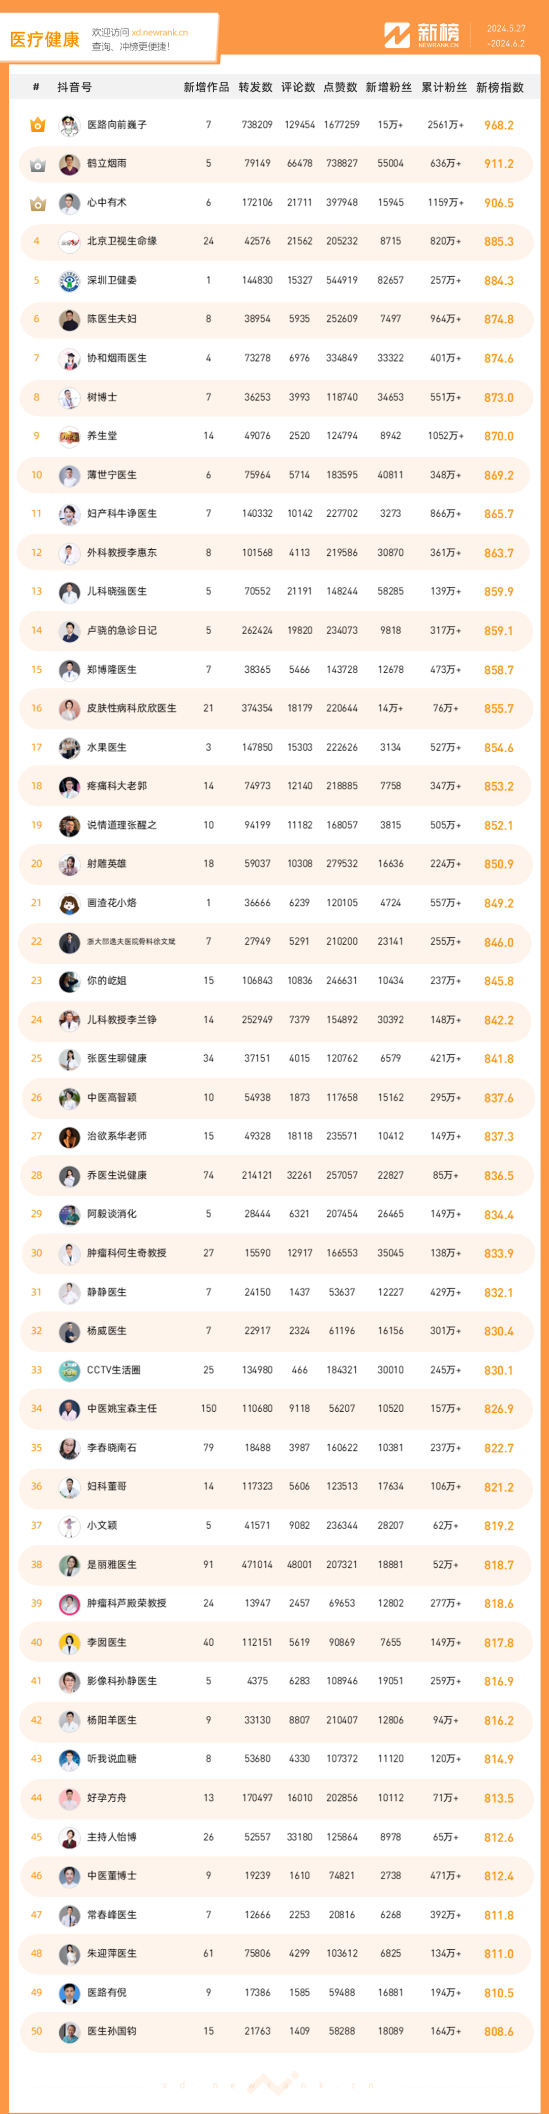The width and height of the screenshot is (549, 2114).
Task: Click the 新榜 logo at top
Action: [422, 35]
